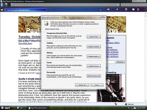
Task: Click the Page toolbar icon
Action: [x=133, y=9]
